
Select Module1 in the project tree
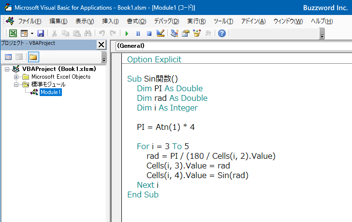(x=51, y=92)
